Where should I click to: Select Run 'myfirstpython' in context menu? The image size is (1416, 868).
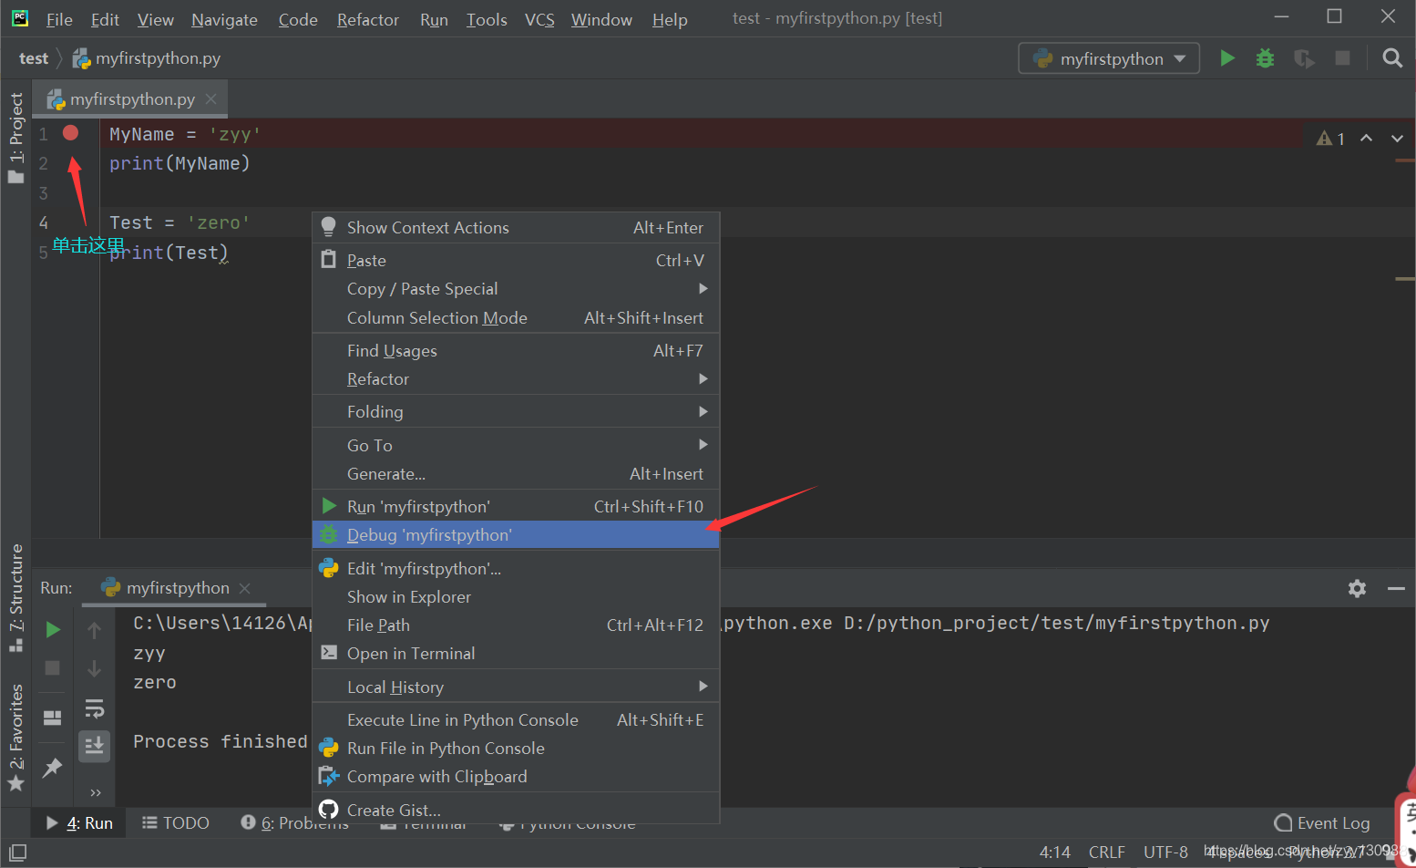tap(516, 507)
